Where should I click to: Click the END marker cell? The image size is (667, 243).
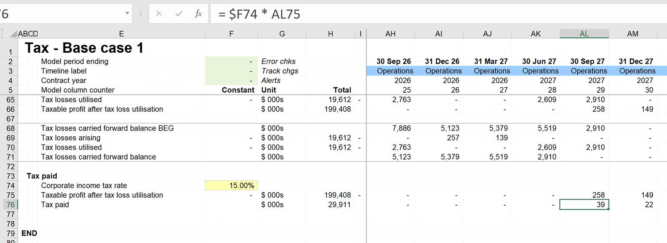point(29,233)
